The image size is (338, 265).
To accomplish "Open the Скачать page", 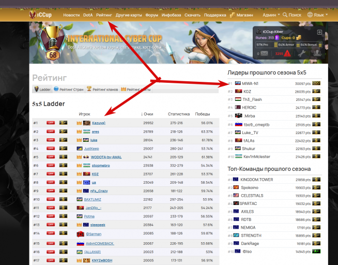I will click(x=192, y=15).
